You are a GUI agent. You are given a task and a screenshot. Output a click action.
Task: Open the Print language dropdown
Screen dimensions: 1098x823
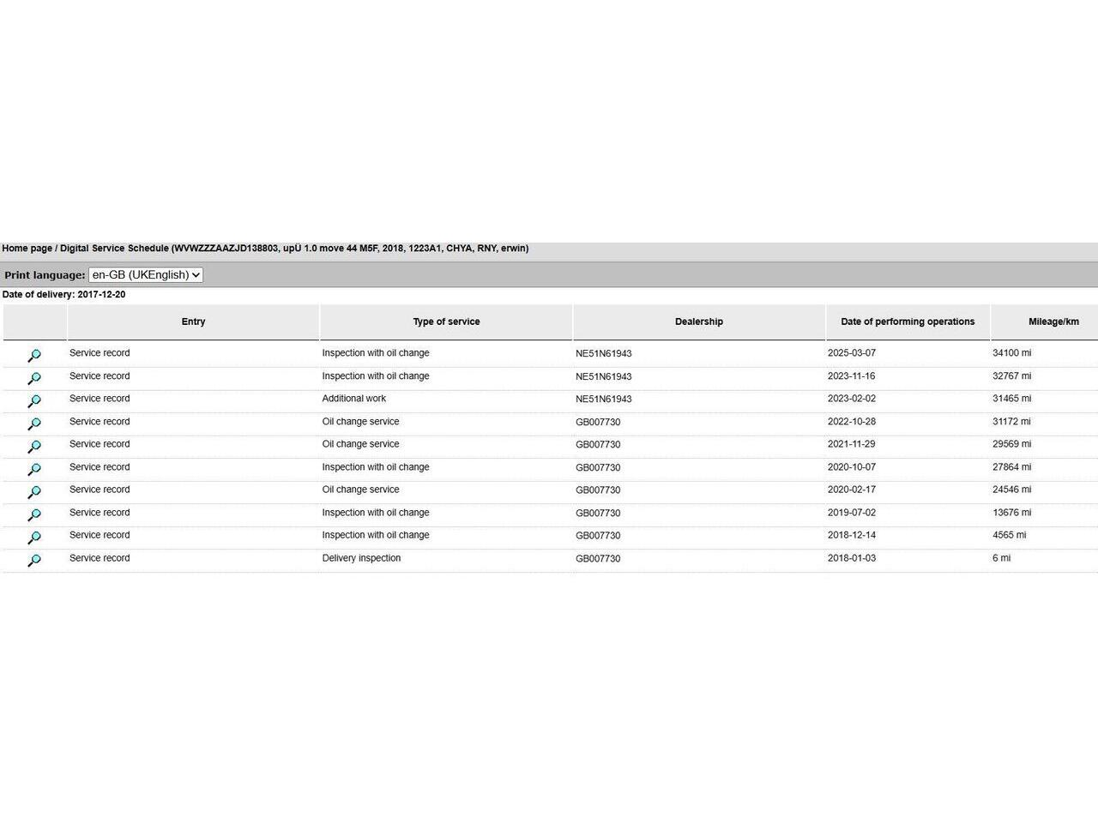tap(146, 275)
